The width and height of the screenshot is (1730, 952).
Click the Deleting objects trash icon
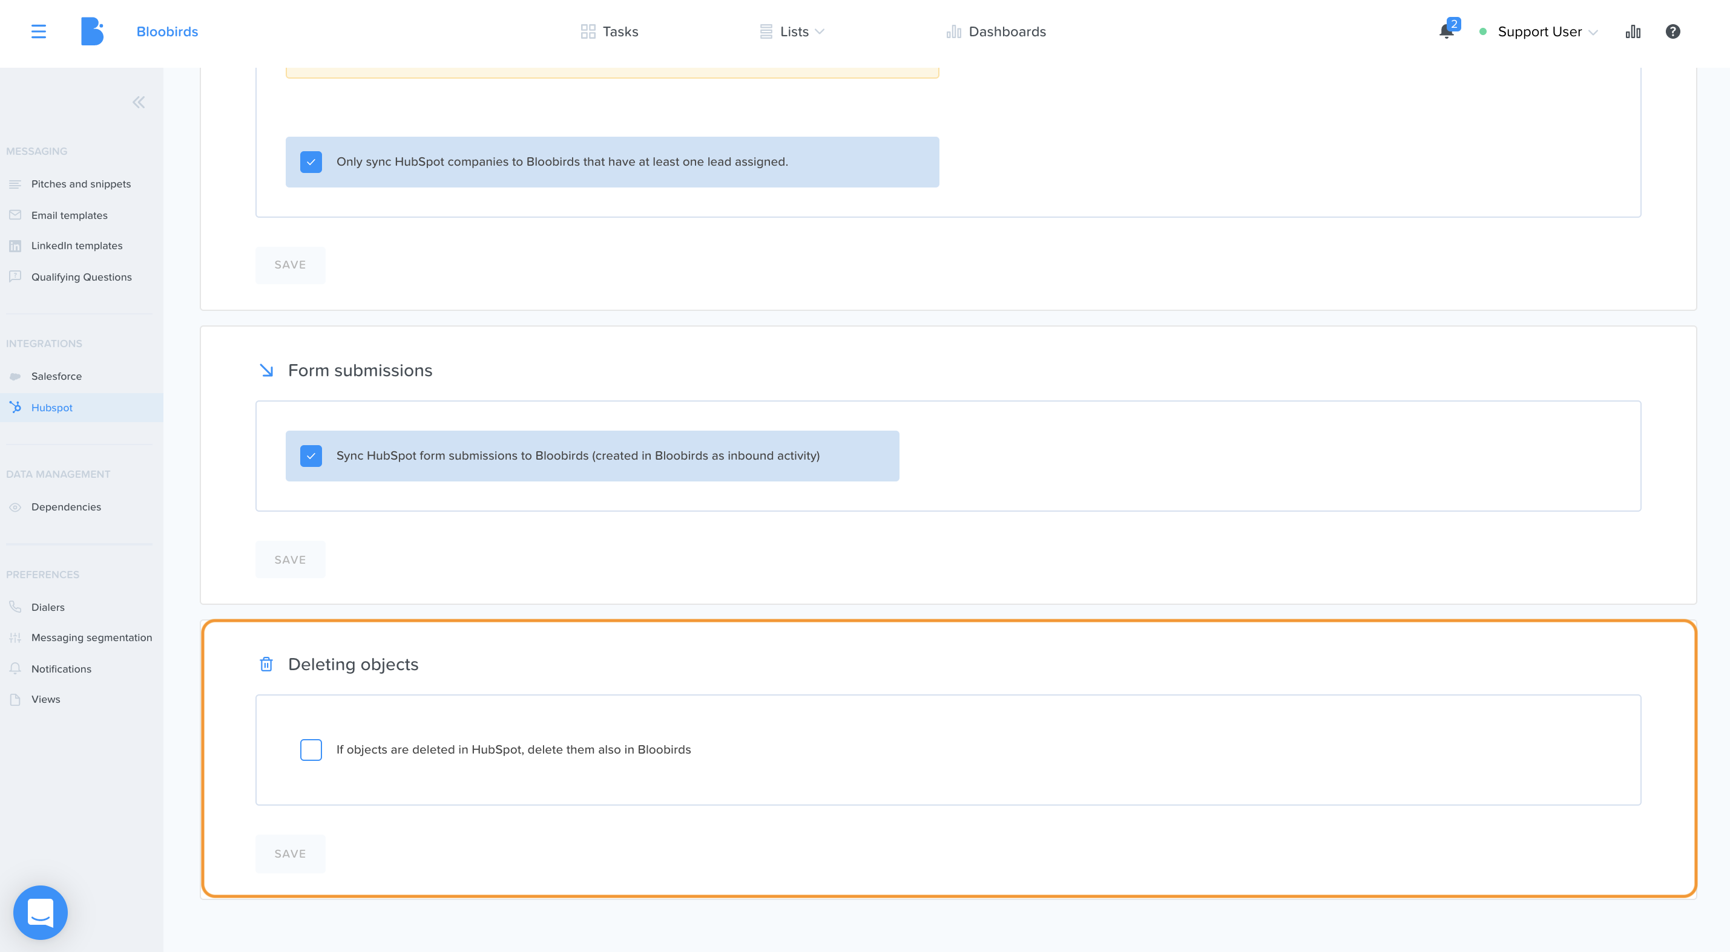click(266, 664)
